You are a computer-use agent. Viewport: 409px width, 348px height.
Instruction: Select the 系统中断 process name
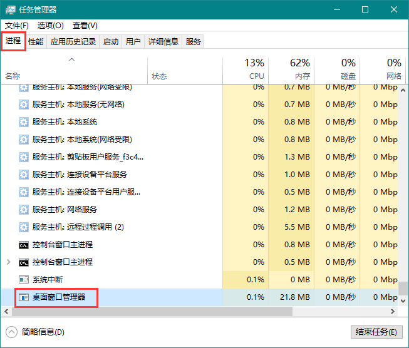point(48,280)
